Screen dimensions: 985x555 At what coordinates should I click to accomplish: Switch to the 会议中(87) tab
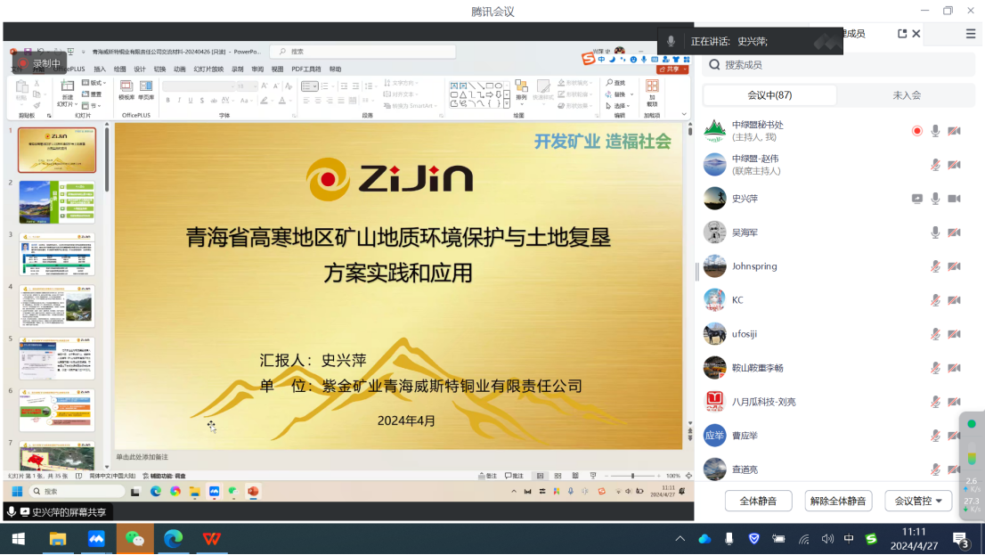[769, 95]
